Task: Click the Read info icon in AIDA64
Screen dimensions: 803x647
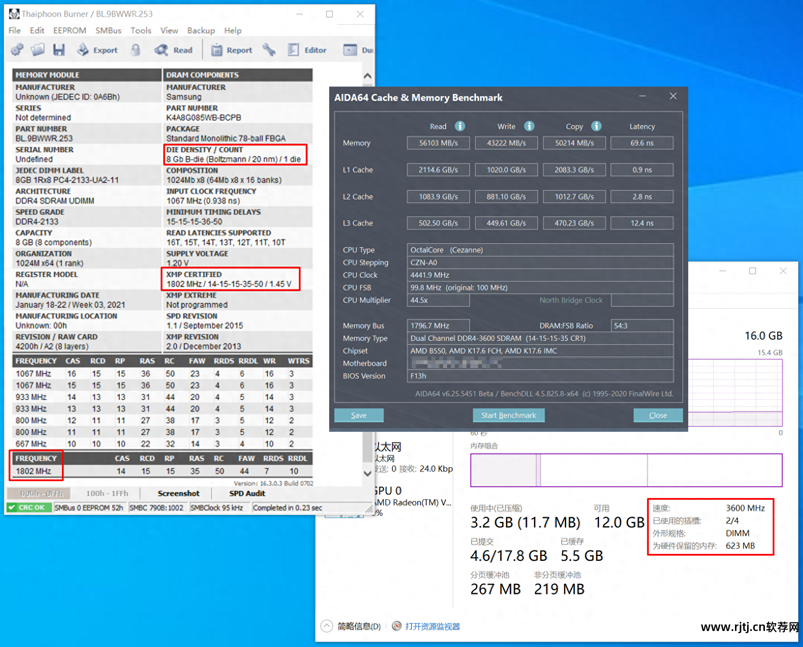Action: click(x=460, y=126)
